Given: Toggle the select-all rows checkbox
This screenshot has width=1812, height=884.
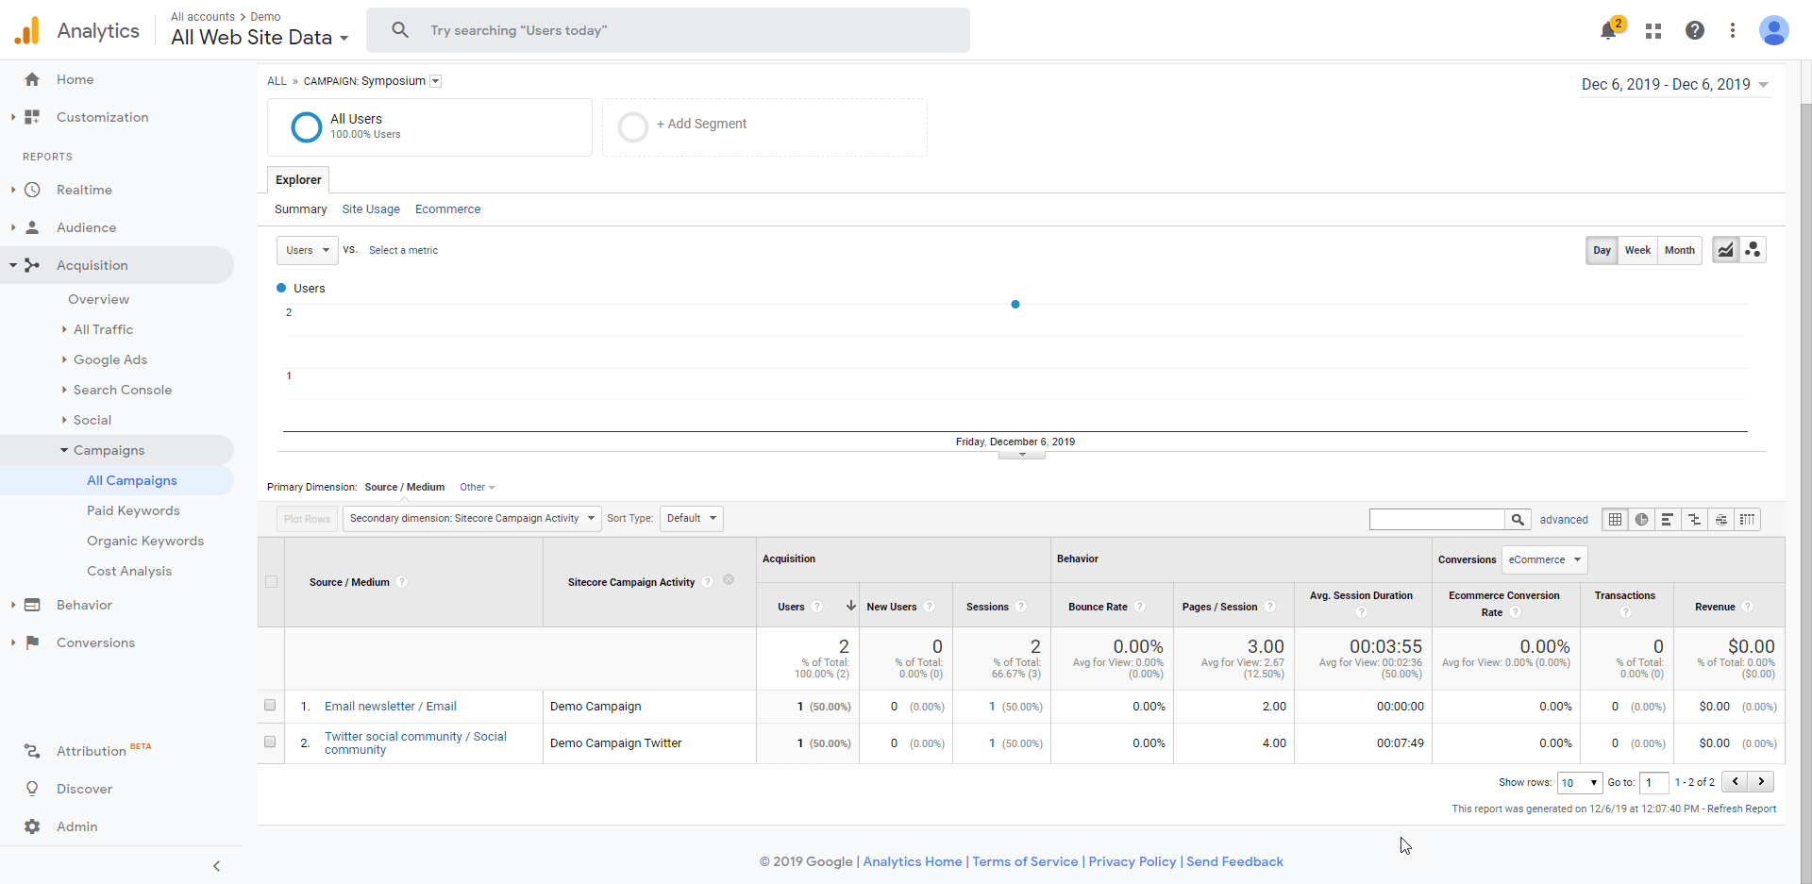Looking at the screenshot, I should click(271, 582).
